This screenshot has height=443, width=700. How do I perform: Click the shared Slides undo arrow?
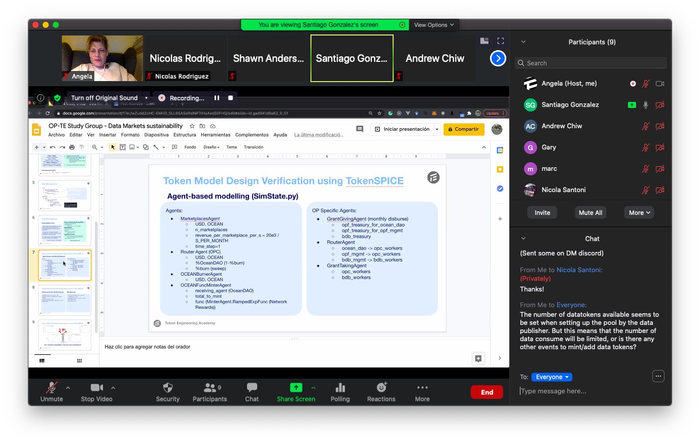(52, 147)
